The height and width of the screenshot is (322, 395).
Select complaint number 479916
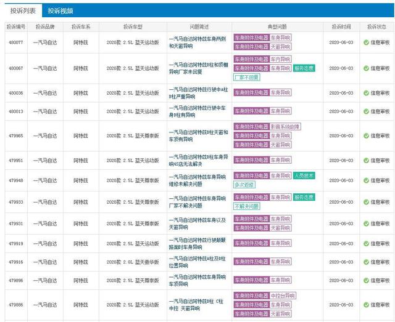[16, 262]
